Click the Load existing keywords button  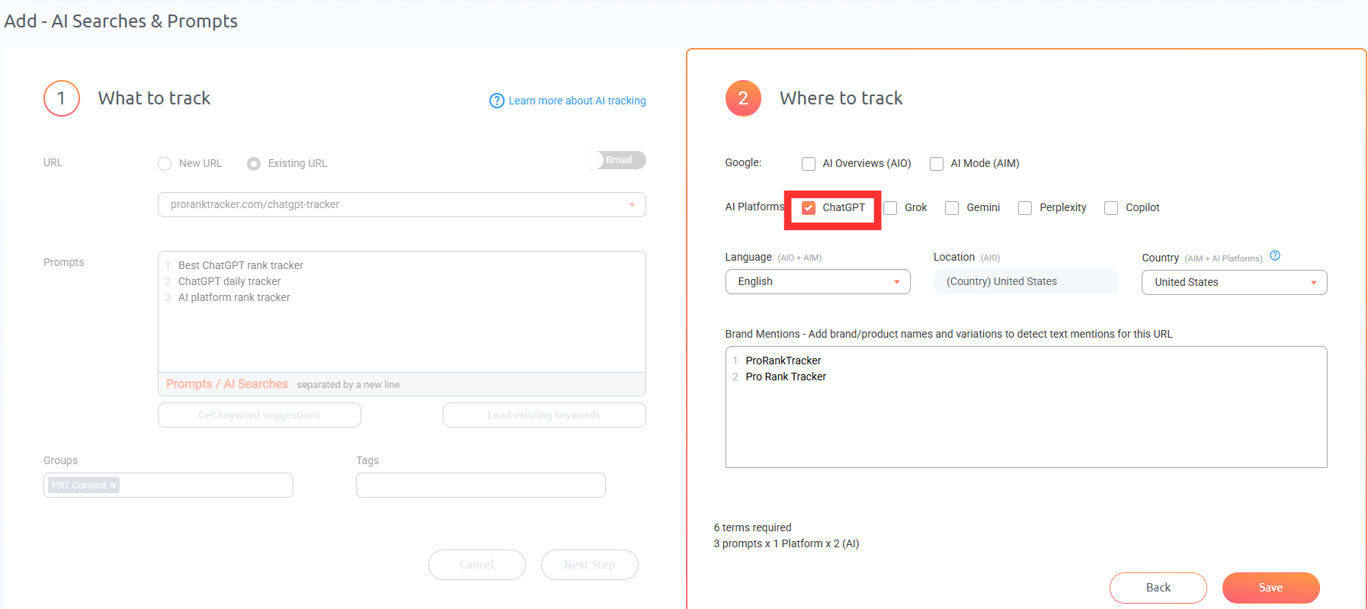(544, 415)
